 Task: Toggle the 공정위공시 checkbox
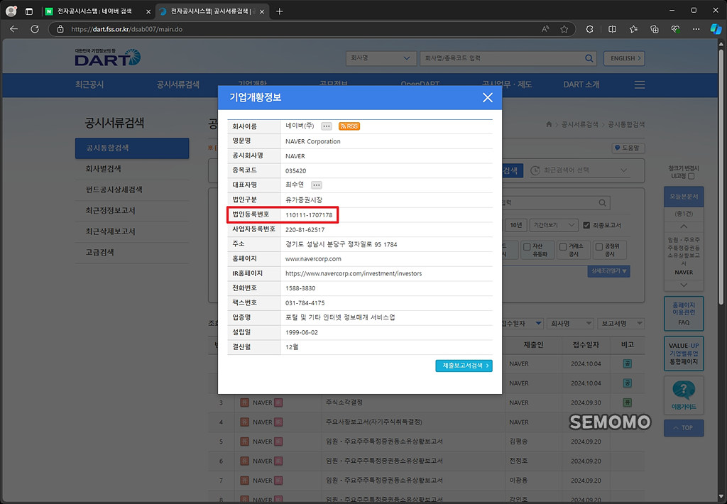coord(599,247)
